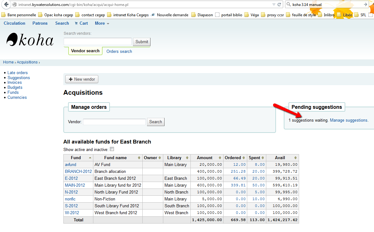Screen dimensions: 374x232
Task: Open the Late orders sidebar link
Action: pos(17,73)
